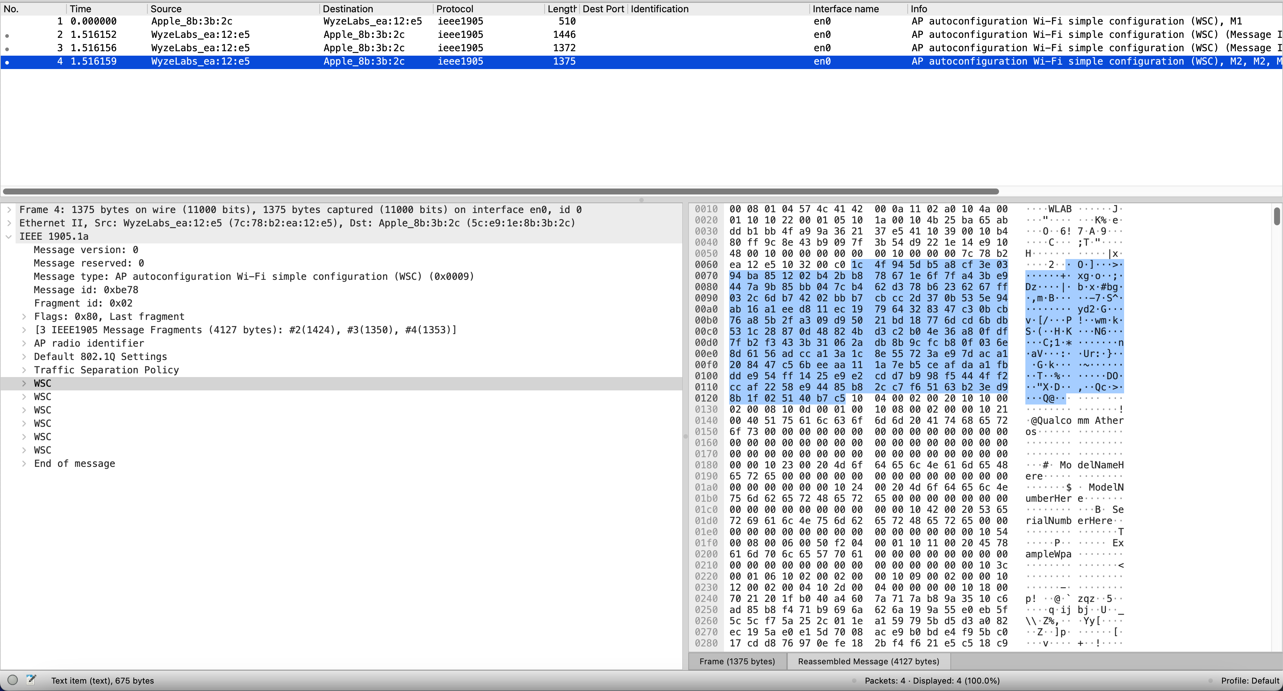
Task: Expand Traffic Separation Policy TLV
Action: click(x=24, y=370)
